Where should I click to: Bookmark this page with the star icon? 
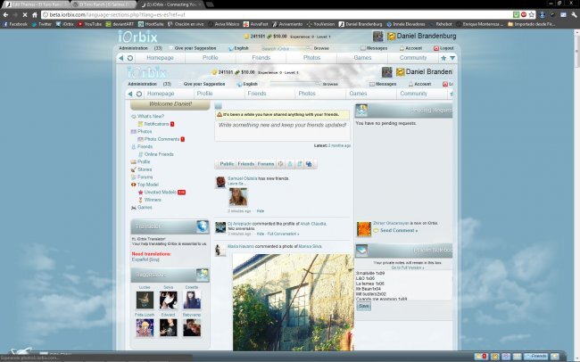532,15
